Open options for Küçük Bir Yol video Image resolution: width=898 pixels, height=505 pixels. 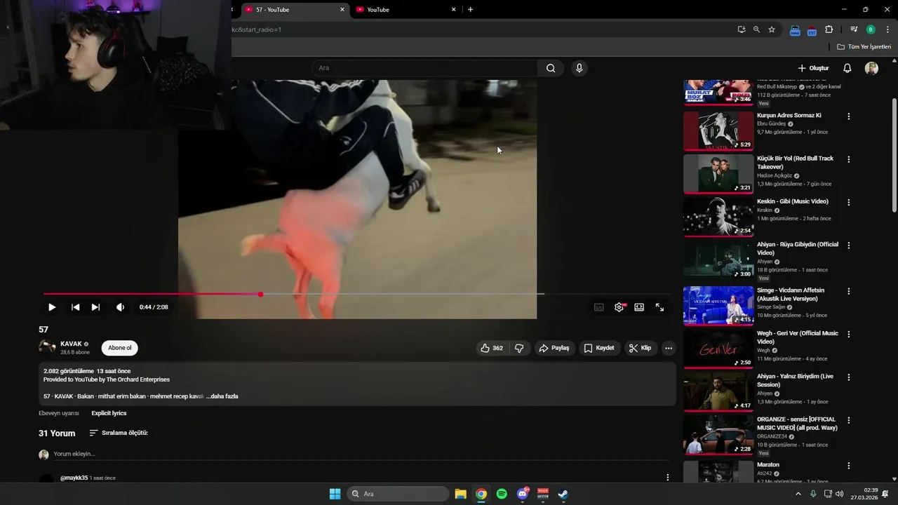point(849,159)
